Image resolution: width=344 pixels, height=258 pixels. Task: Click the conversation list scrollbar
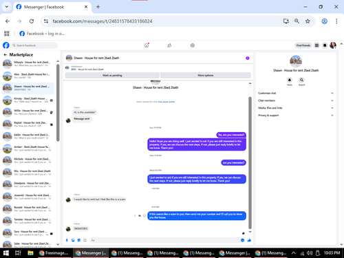[x=58, y=103]
